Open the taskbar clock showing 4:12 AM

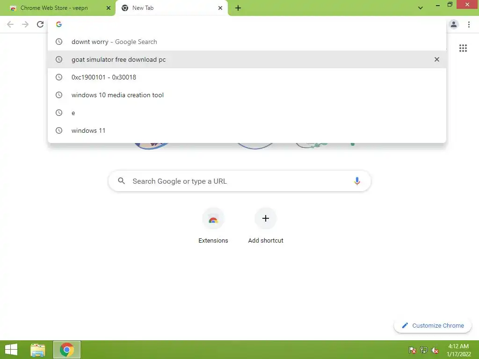pyautogui.click(x=458, y=350)
